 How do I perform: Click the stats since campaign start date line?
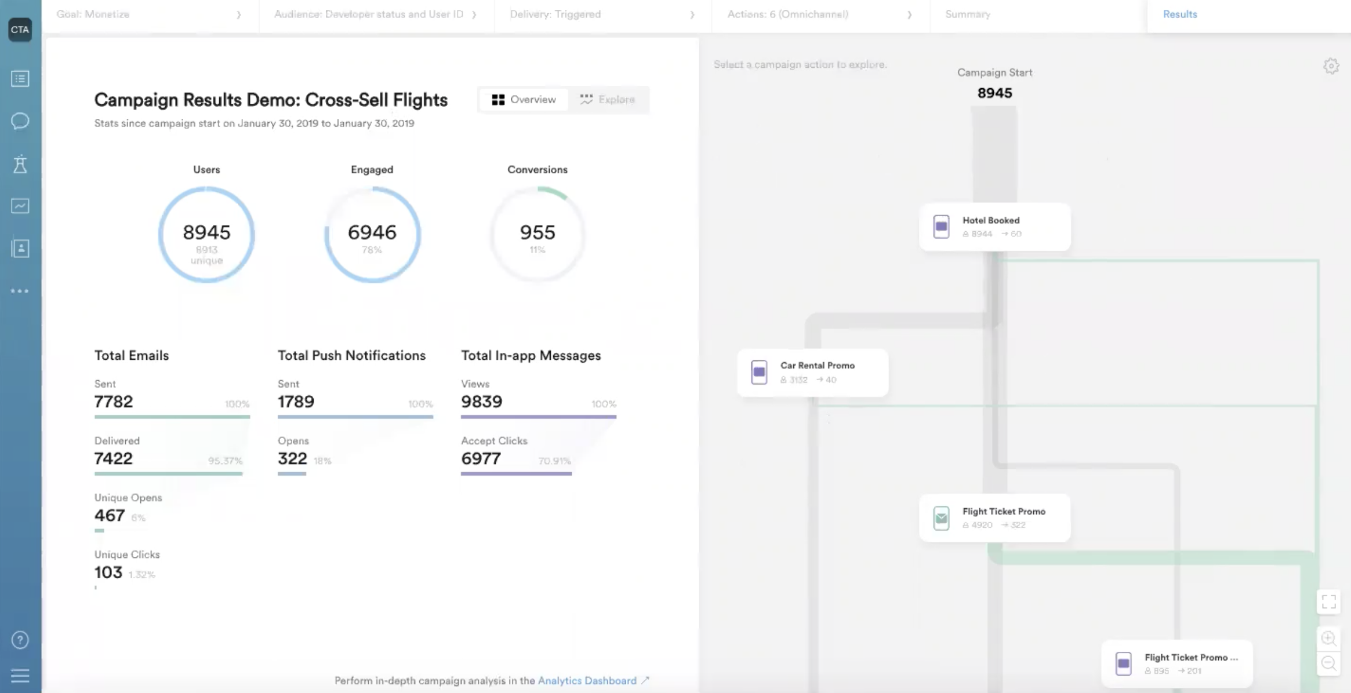pos(254,123)
